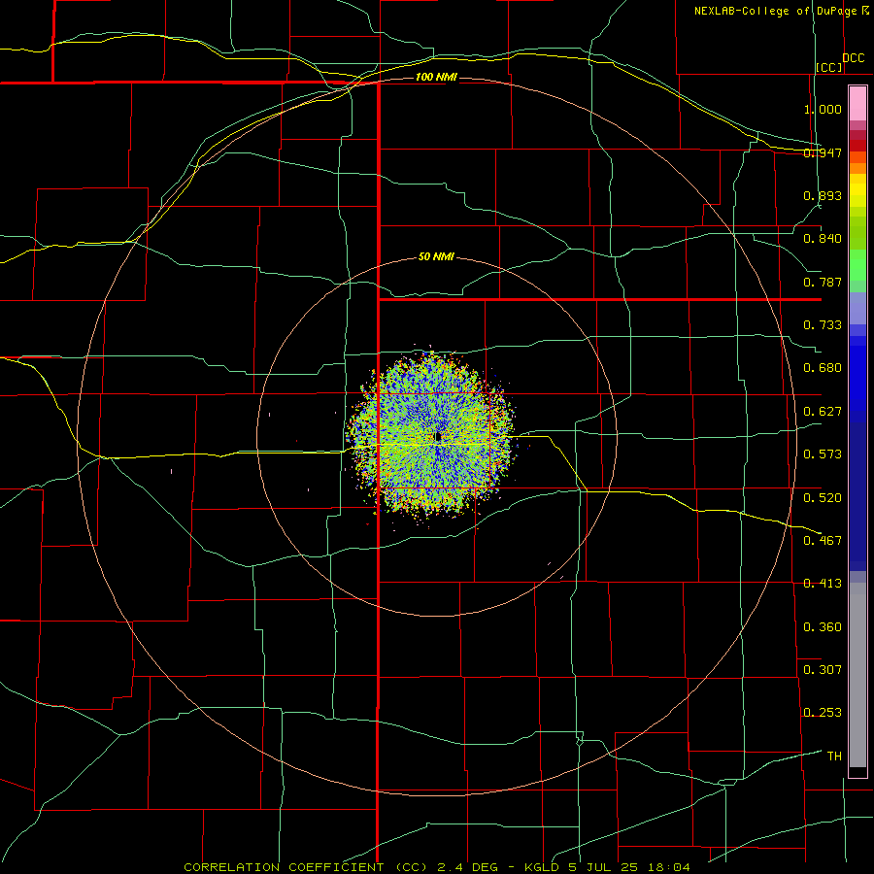Click the 100 NMI range ring label

pyautogui.click(x=436, y=77)
